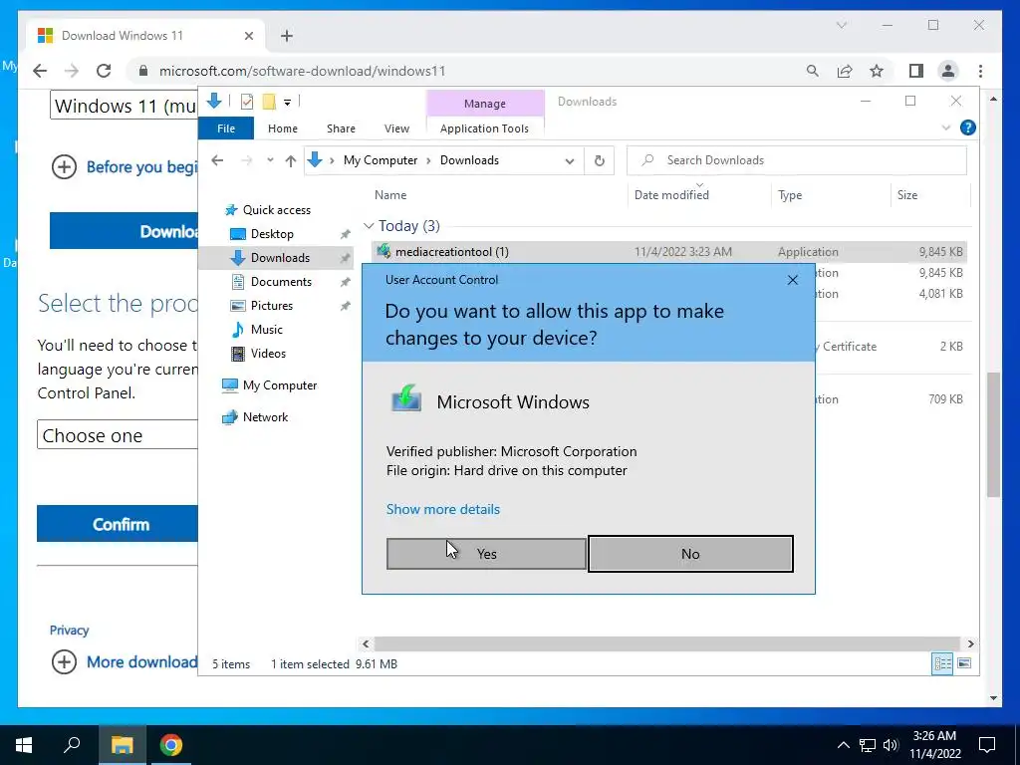Click the Properties quick access icon
The image size is (1020, 765).
(247, 102)
